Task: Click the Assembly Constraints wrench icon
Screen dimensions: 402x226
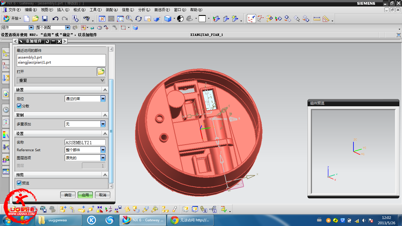Action: 146,209
